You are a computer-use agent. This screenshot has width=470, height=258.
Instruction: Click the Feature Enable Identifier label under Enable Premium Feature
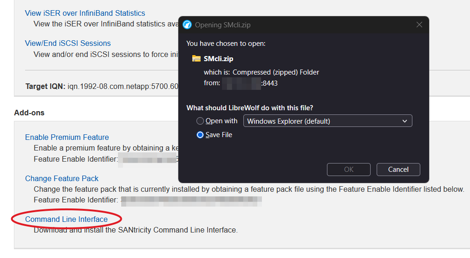click(x=76, y=159)
